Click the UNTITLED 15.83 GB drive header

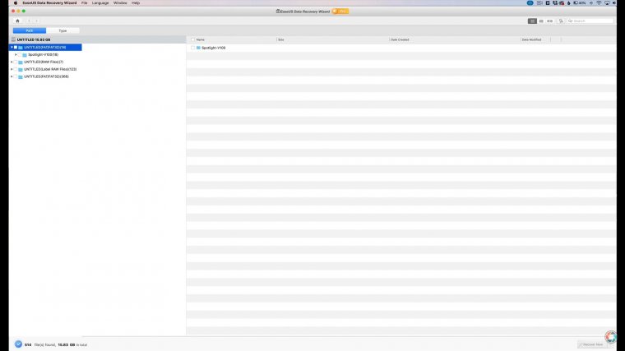click(97, 39)
